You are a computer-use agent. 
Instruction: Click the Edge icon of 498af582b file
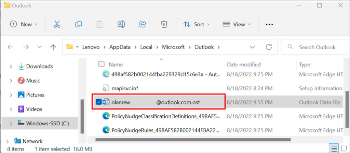[x=106, y=74]
